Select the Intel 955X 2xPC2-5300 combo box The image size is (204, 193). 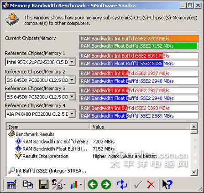[40, 62]
